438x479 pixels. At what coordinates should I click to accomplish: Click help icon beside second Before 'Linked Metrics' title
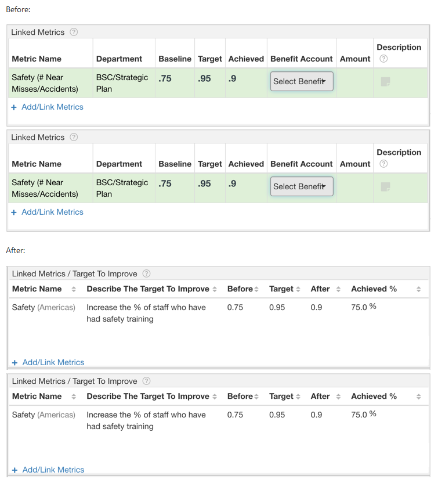(x=74, y=137)
